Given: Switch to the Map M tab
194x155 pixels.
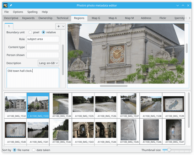Looking at the screenshot, I should (x=129, y=18).
